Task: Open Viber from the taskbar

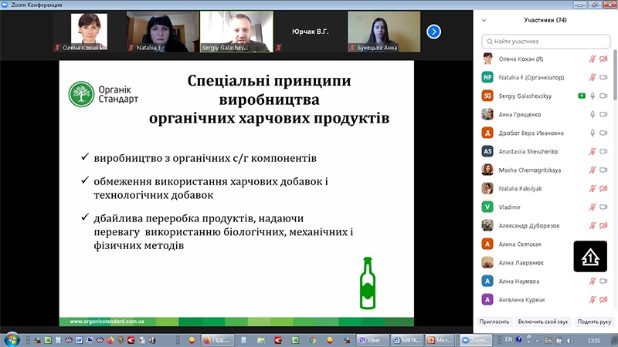Action: pyautogui.click(x=372, y=340)
